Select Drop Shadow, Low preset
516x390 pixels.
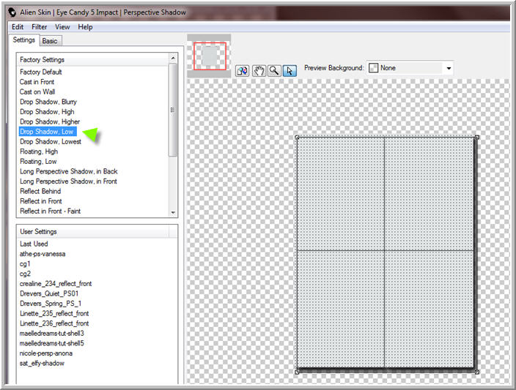48,132
